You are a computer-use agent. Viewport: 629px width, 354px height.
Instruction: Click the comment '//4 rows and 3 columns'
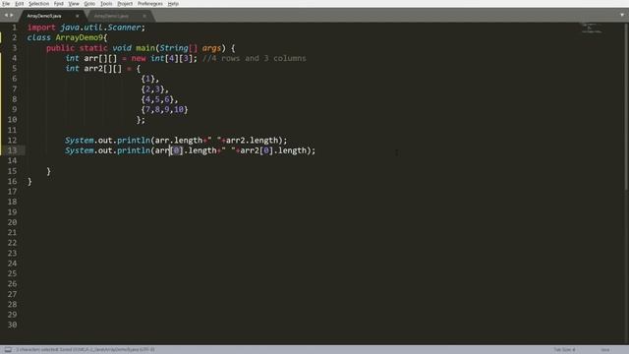tap(254, 58)
